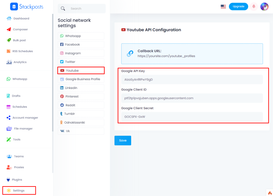Click the Google Client ID field
This screenshot has width=273, height=196.
pos(192,98)
